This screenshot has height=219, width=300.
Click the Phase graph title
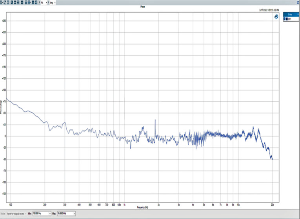(142, 7)
